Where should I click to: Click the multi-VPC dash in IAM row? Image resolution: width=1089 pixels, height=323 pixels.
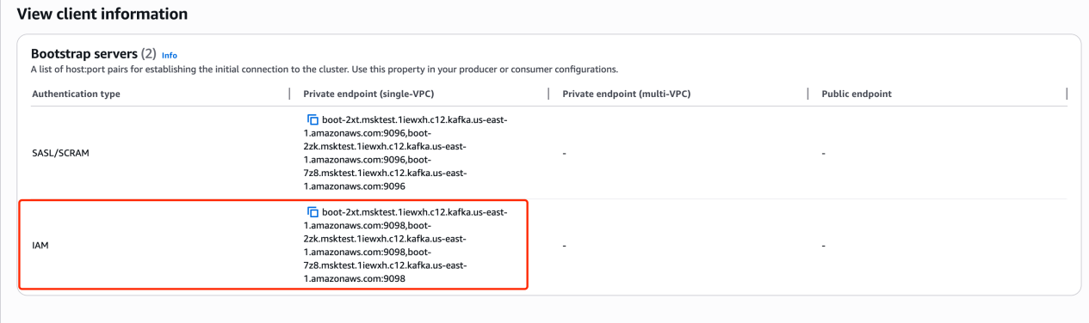[x=564, y=246]
